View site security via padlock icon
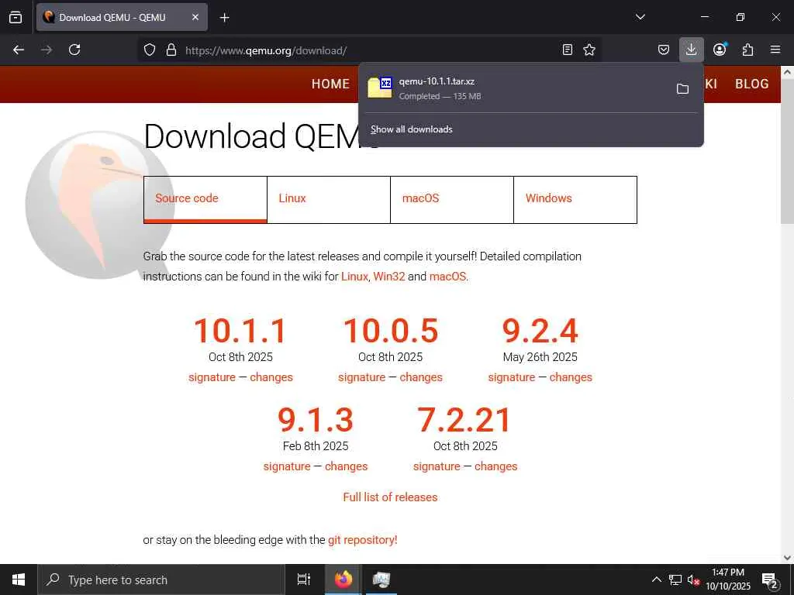 click(171, 50)
